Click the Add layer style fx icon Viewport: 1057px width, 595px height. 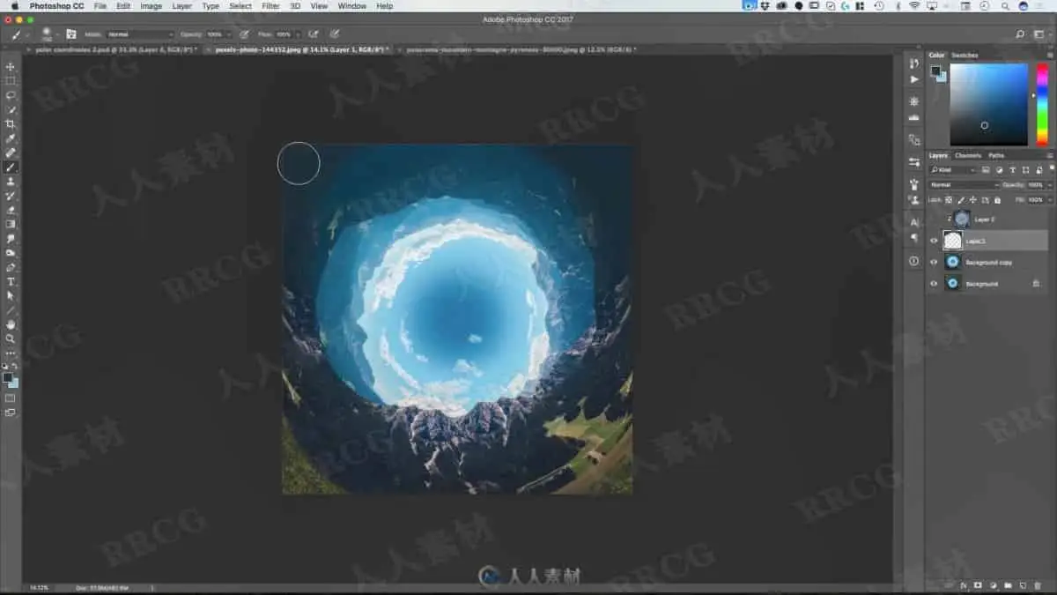point(964,585)
